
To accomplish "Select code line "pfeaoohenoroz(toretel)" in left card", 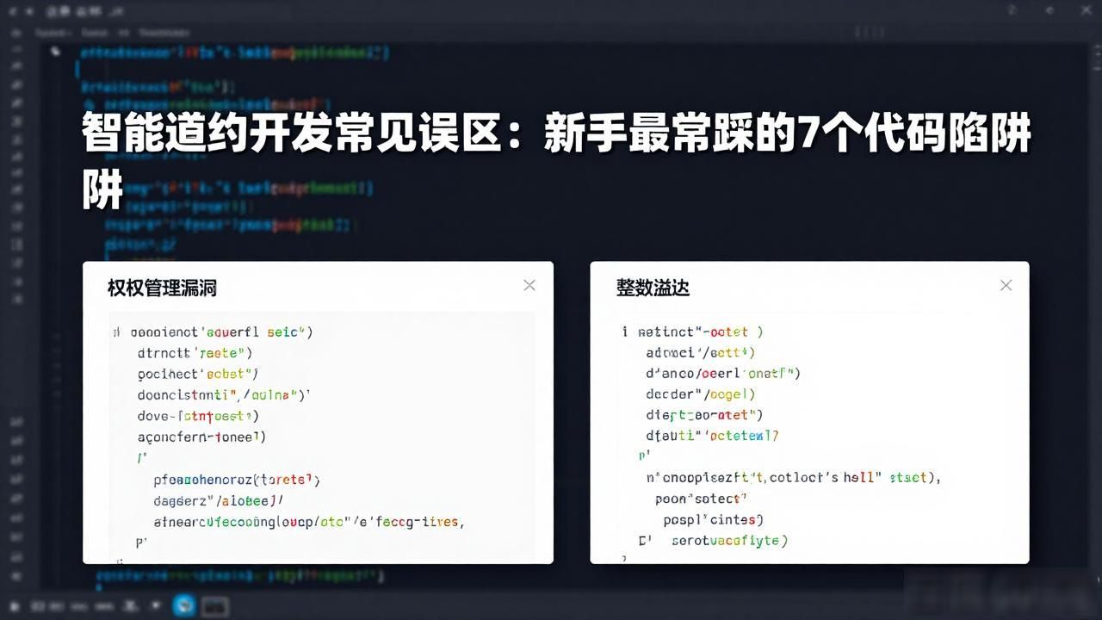I will tap(237, 480).
